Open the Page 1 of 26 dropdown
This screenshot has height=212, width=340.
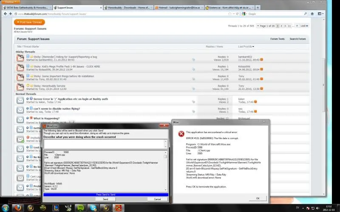tap(266, 26)
